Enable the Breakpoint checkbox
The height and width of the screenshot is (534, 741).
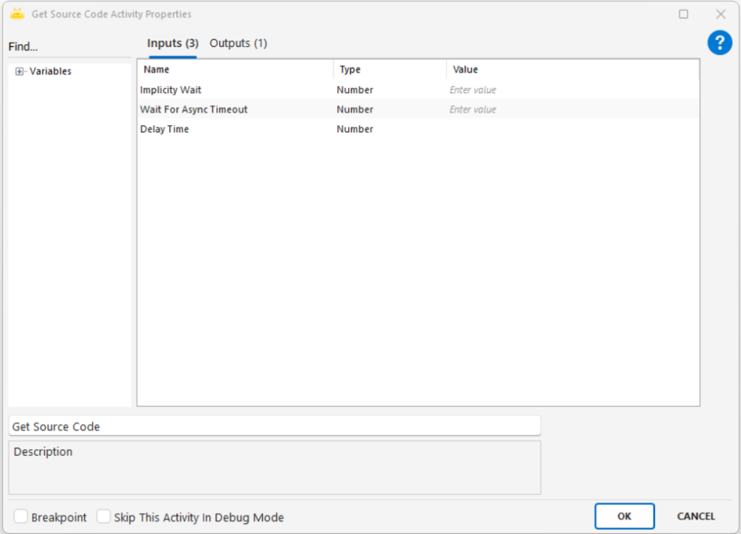[x=22, y=517]
